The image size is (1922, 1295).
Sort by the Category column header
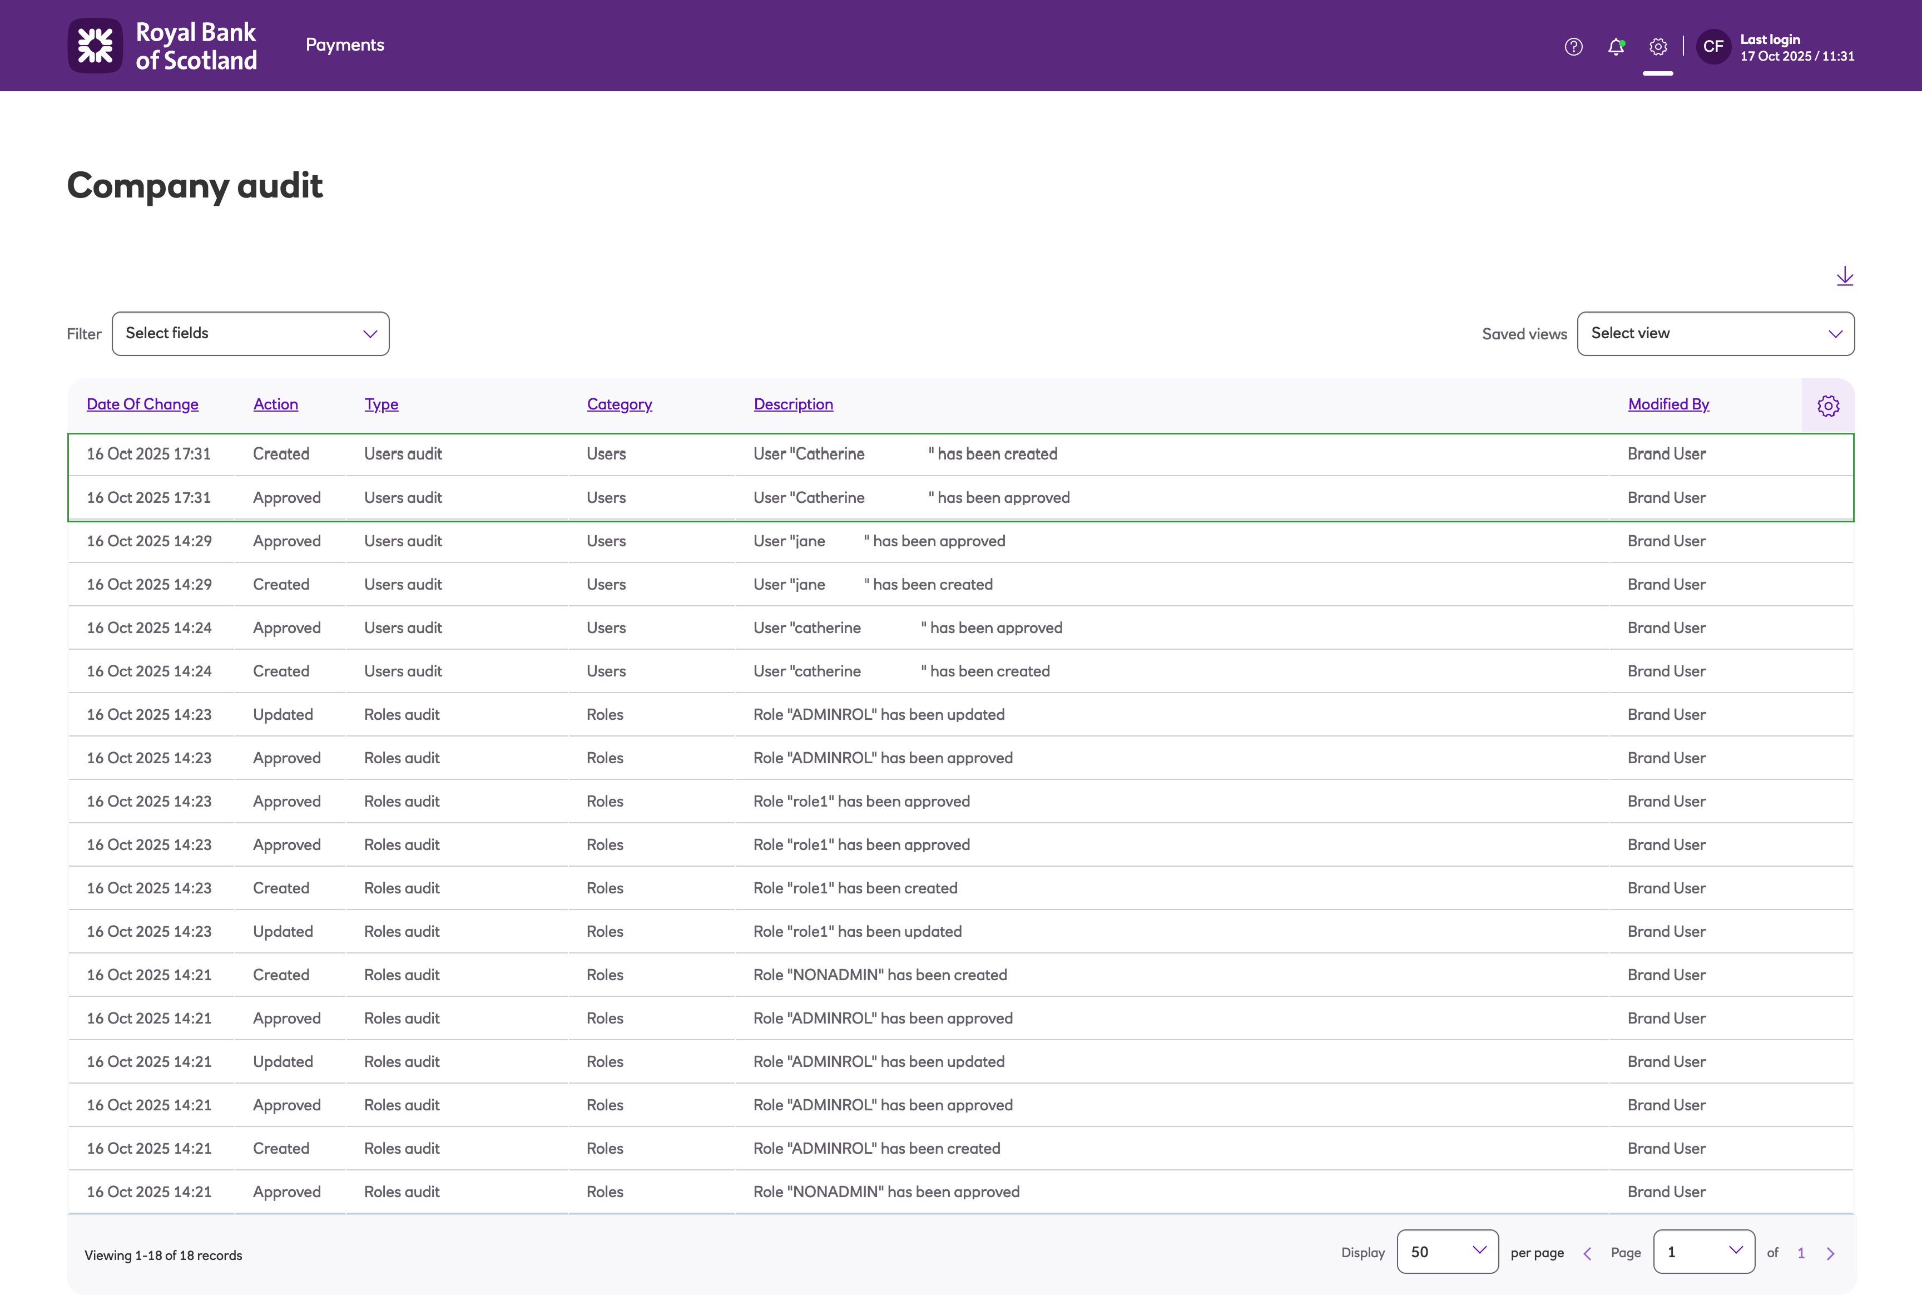pos(619,404)
